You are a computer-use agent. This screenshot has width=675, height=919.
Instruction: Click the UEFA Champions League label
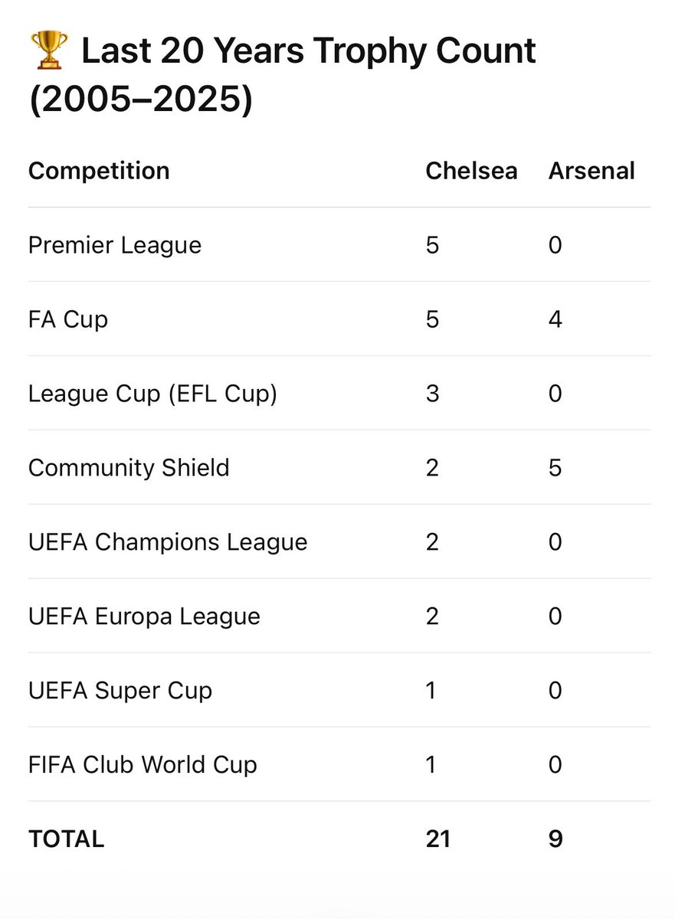pyautogui.click(x=168, y=541)
